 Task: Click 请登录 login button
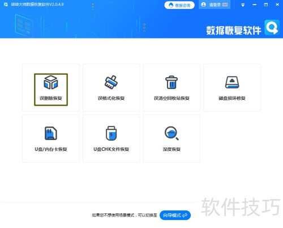tap(215, 5)
